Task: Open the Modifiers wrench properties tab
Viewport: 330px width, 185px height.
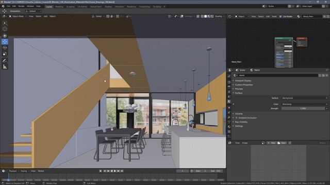Action: pyautogui.click(x=229, y=117)
